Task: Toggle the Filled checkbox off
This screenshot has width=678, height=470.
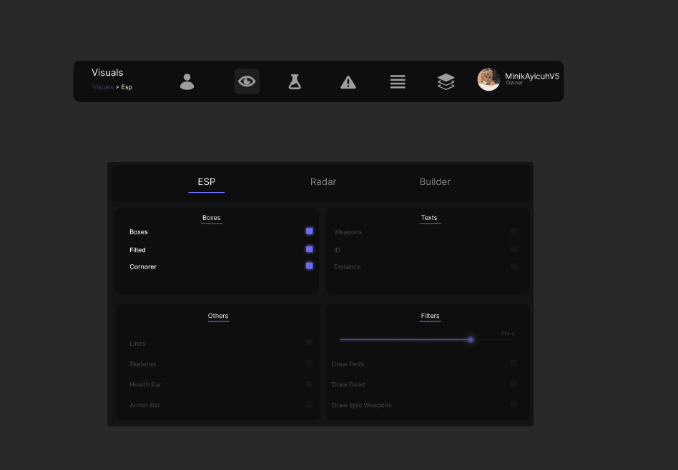Action: pos(309,249)
